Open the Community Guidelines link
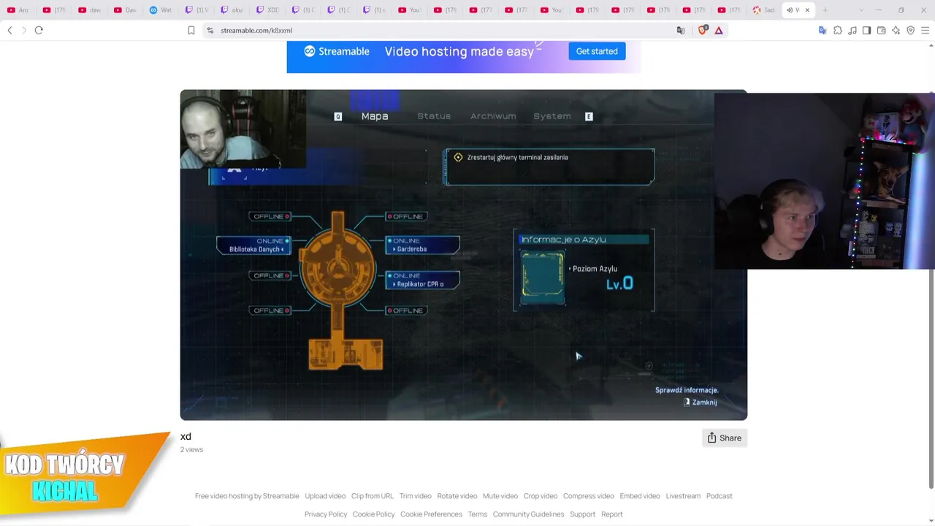The width and height of the screenshot is (935, 526). click(528, 514)
